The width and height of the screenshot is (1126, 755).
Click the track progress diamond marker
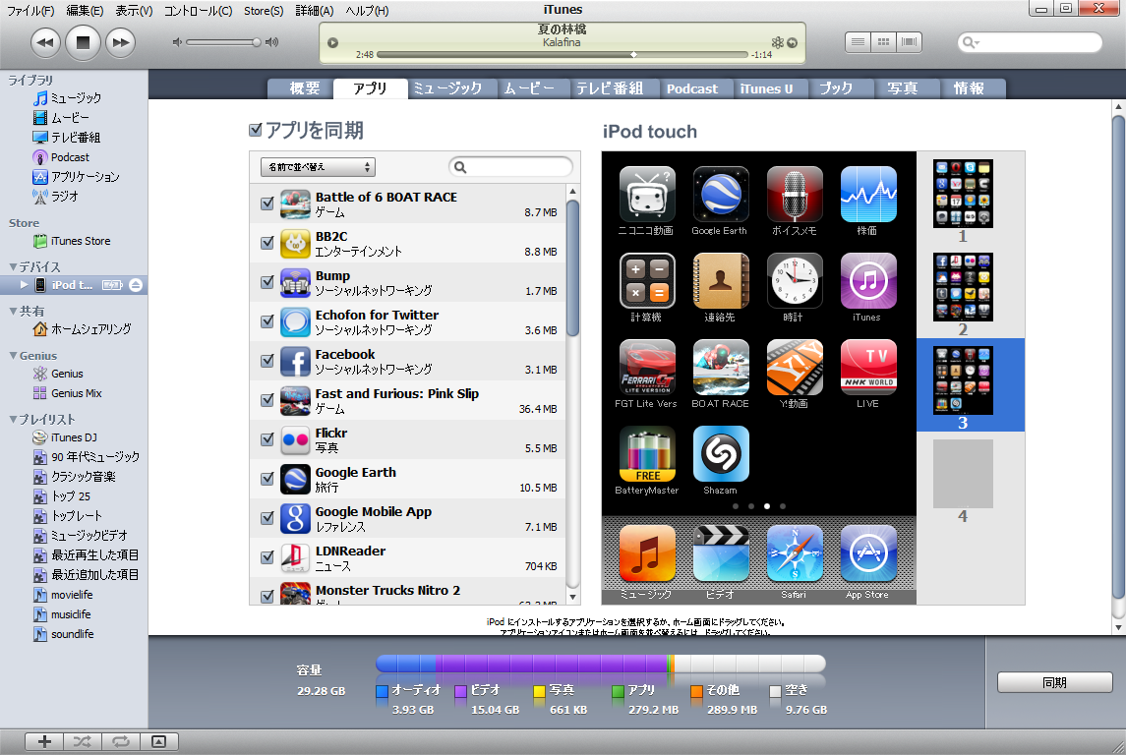coord(633,54)
